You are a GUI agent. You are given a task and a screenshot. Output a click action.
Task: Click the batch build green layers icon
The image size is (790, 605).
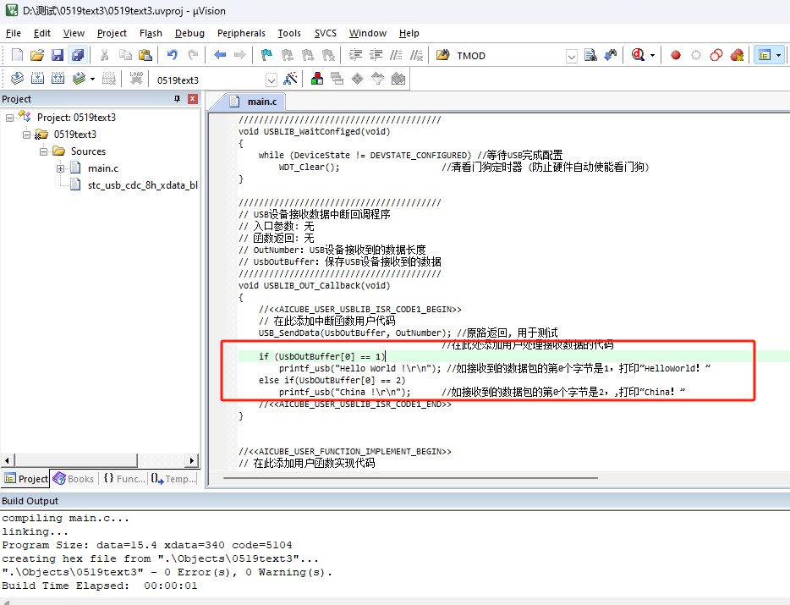[x=79, y=78]
